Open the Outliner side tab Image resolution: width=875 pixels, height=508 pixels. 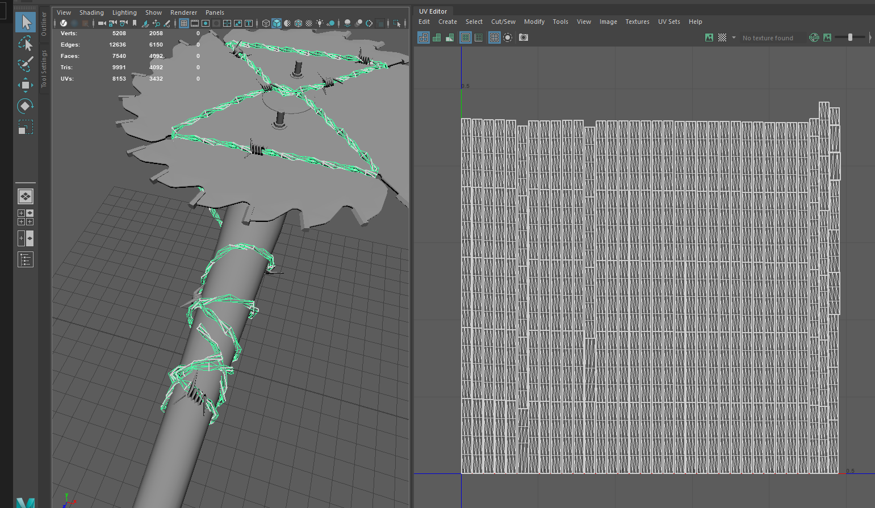pos(44,24)
